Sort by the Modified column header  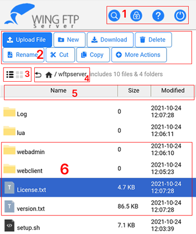click(172, 91)
